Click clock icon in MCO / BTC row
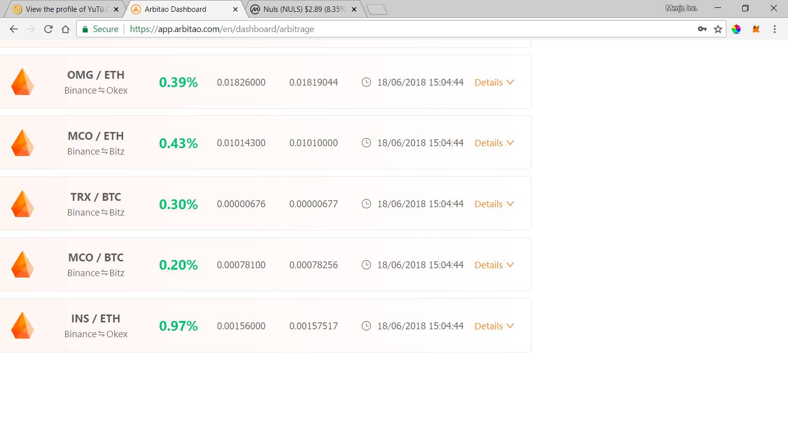Screen dimensions: 788x443 (x=366, y=265)
